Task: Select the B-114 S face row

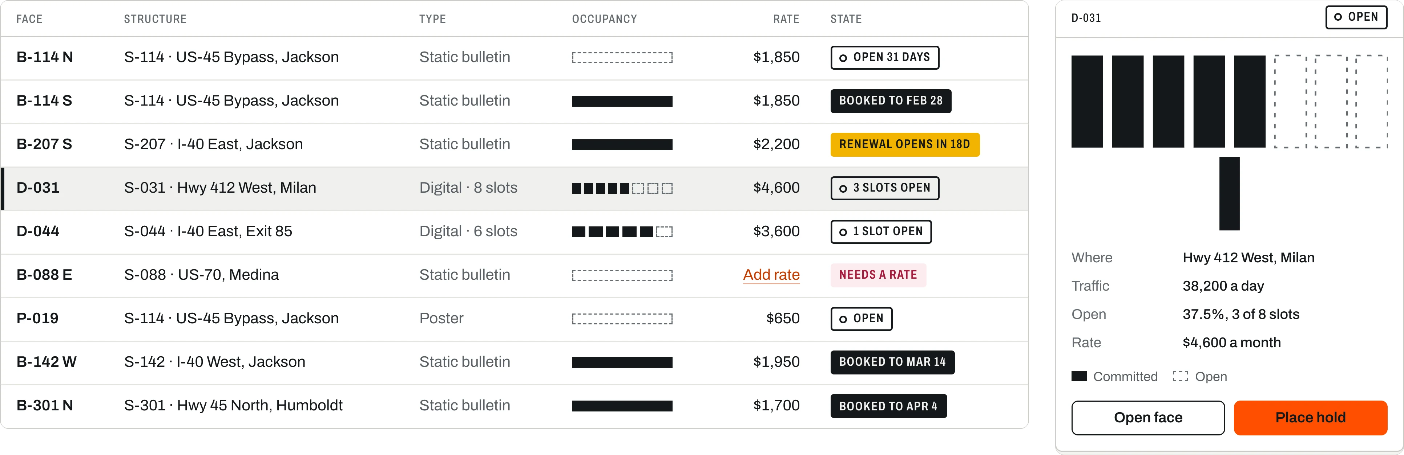Action: [x=515, y=101]
